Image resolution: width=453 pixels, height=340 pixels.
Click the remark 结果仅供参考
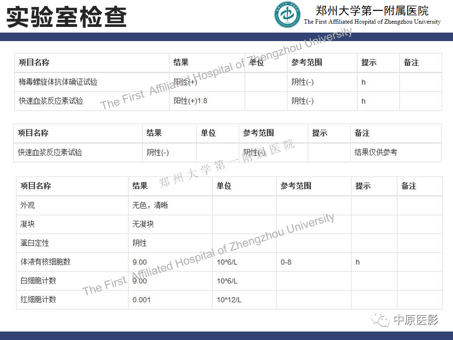click(x=376, y=152)
